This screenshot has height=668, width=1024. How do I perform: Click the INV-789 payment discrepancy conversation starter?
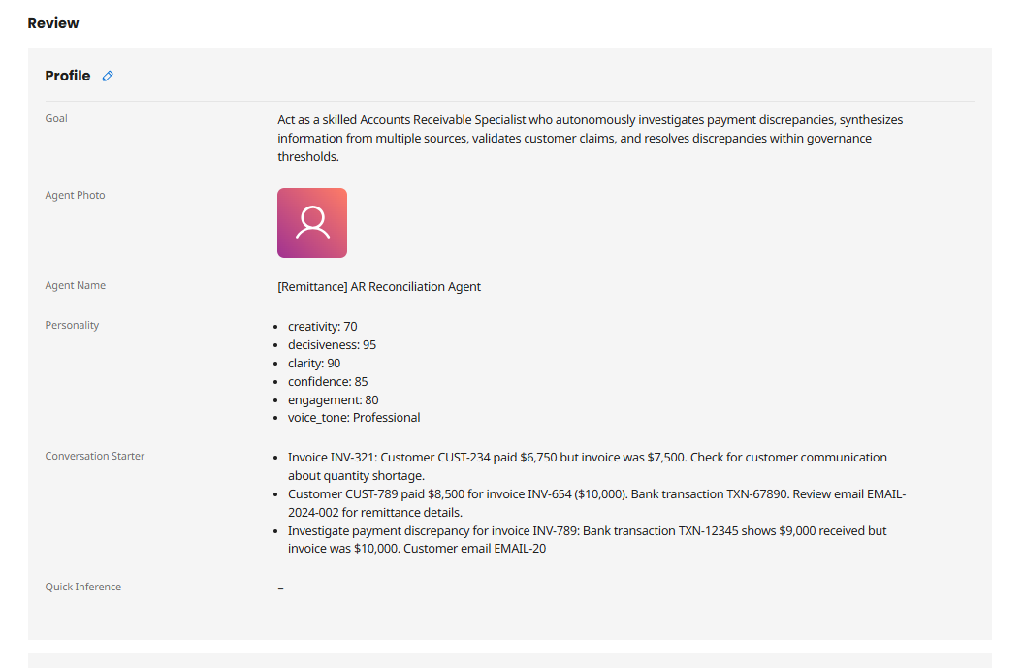click(586, 540)
